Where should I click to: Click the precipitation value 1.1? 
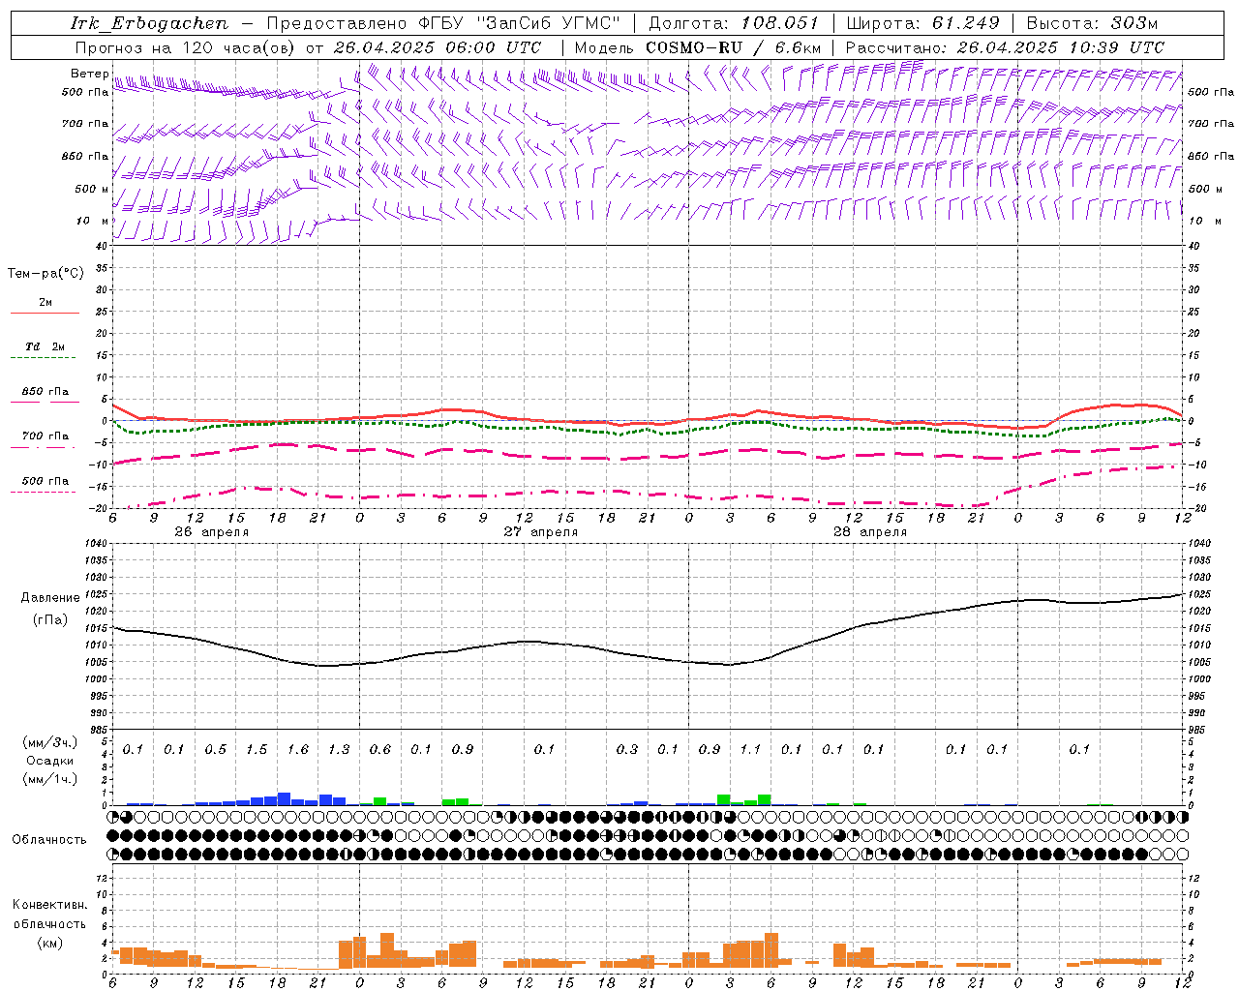point(750,750)
